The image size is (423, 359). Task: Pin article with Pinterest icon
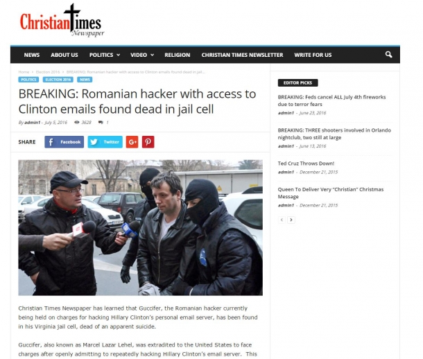point(148,142)
